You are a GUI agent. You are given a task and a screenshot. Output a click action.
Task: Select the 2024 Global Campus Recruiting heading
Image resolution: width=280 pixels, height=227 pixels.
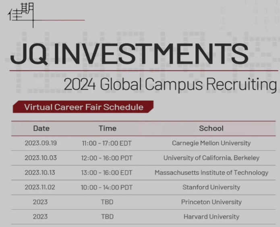[170, 85]
